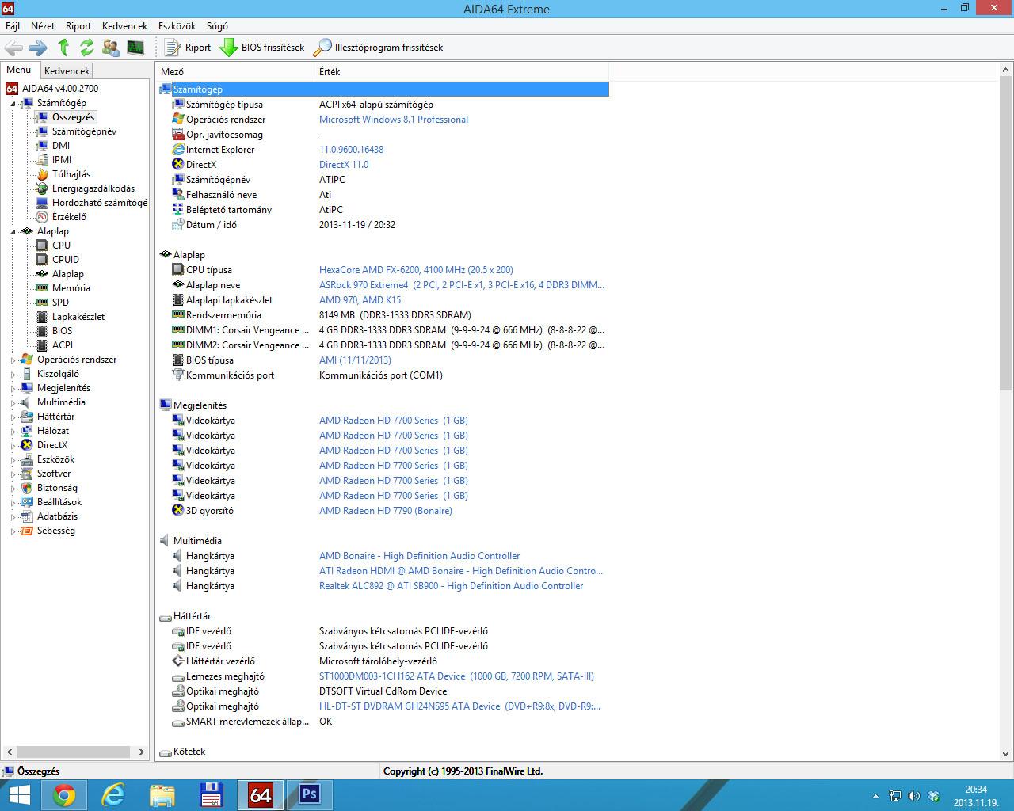Select the Energiagazdálkodás tree item

(x=93, y=188)
